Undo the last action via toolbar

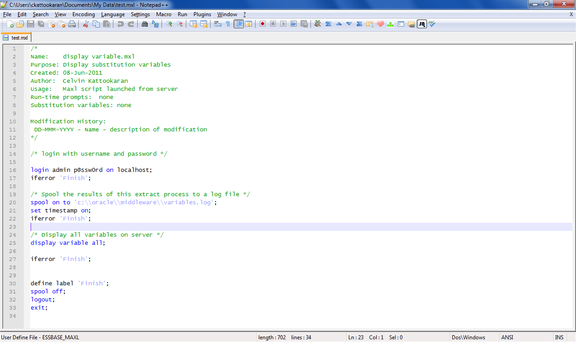pos(121,24)
